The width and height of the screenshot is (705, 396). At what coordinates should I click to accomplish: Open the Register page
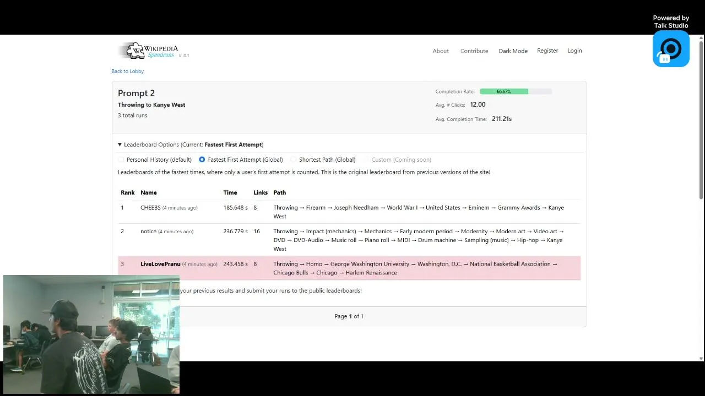pyautogui.click(x=547, y=51)
